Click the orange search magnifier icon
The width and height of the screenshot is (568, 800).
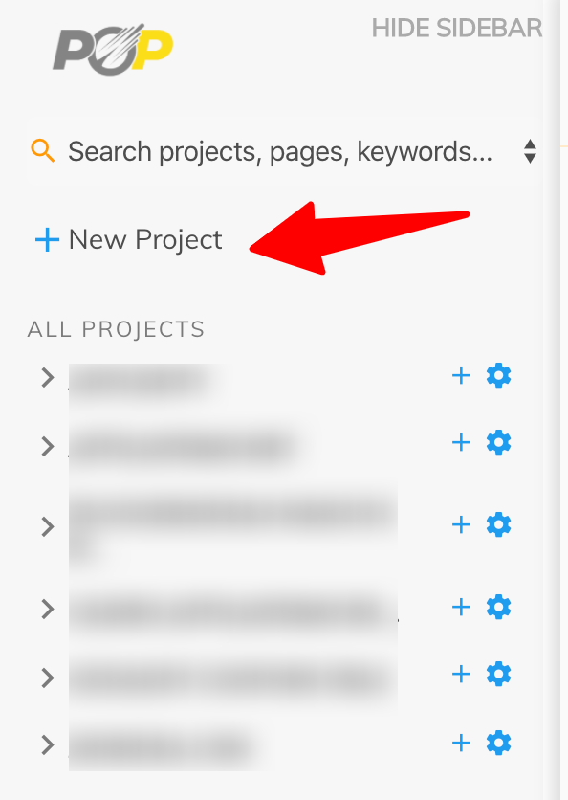[42, 150]
